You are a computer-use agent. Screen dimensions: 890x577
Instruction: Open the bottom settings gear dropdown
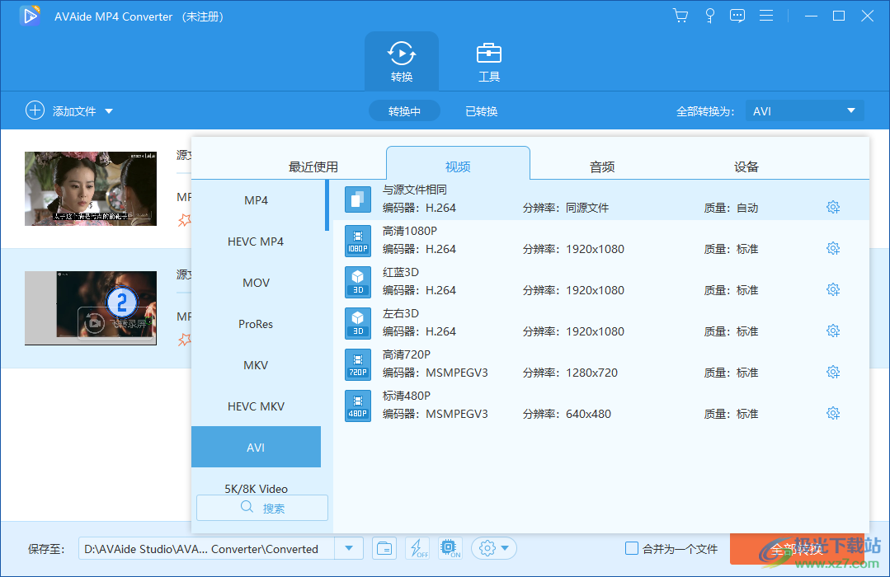click(x=494, y=549)
